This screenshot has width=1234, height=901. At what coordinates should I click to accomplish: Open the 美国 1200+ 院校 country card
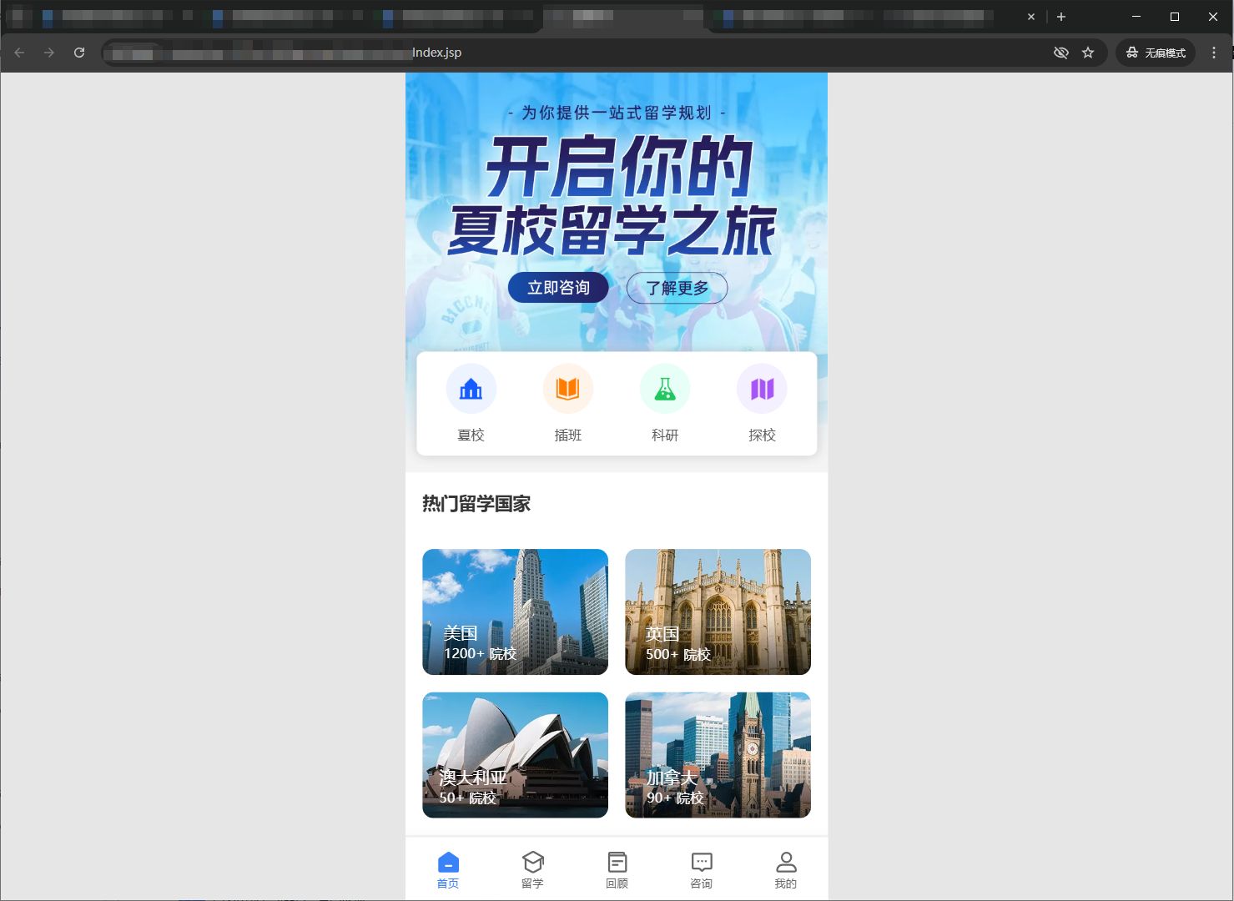point(515,612)
